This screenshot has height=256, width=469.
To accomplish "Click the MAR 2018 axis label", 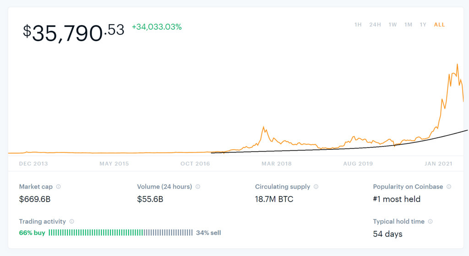I will tap(277, 164).
